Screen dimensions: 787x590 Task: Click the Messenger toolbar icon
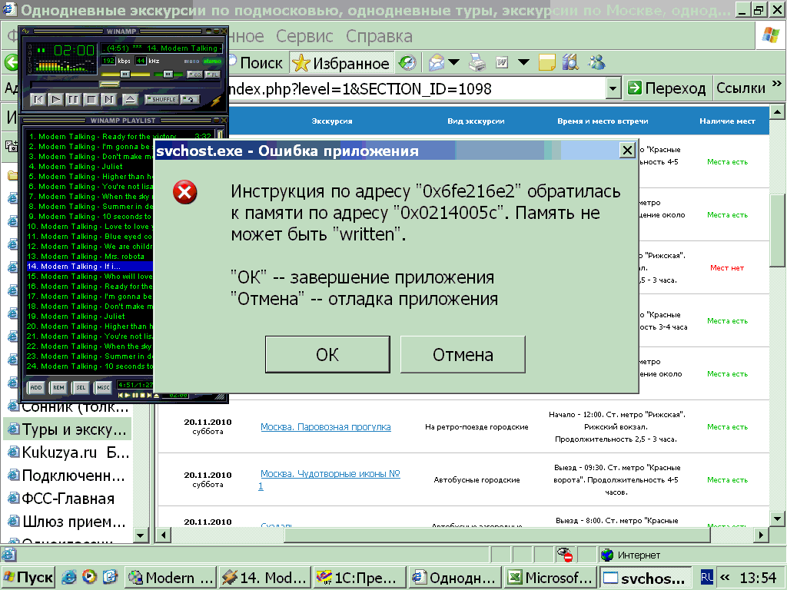tap(596, 63)
